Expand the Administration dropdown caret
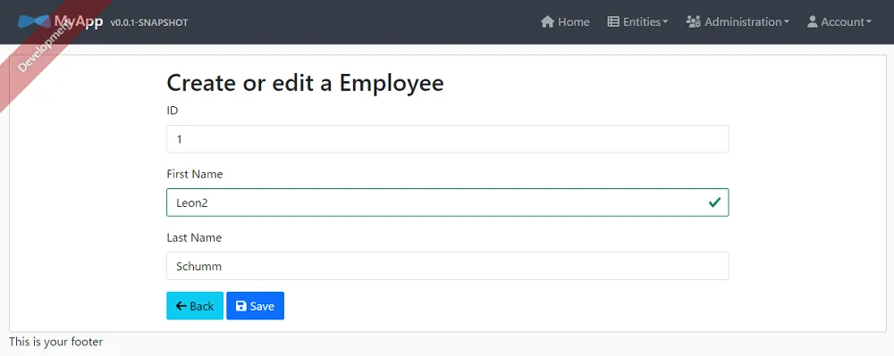 787,22
